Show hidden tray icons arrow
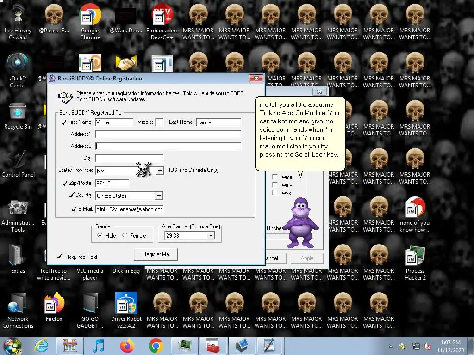This screenshot has width=474, height=355. coord(391,347)
